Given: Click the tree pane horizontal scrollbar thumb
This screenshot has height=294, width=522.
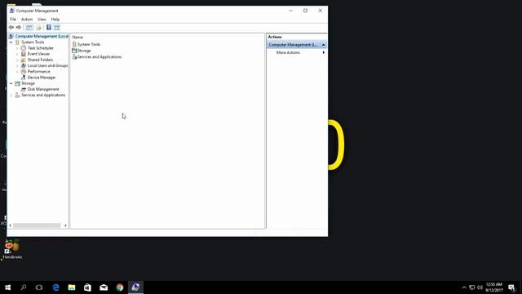Looking at the screenshot, I should [x=37, y=225].
